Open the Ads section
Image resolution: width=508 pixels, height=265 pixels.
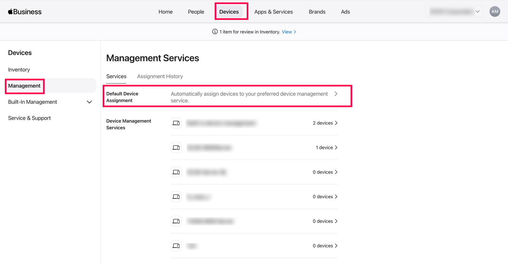345,12
